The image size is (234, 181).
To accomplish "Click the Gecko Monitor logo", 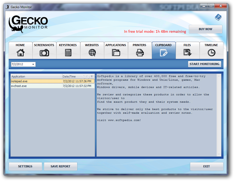I will tap(28, 24).
